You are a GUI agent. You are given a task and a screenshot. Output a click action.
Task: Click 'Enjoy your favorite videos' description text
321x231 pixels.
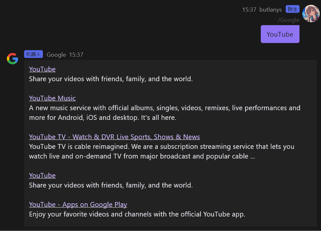pyautogui.click(x=137, y=214)
